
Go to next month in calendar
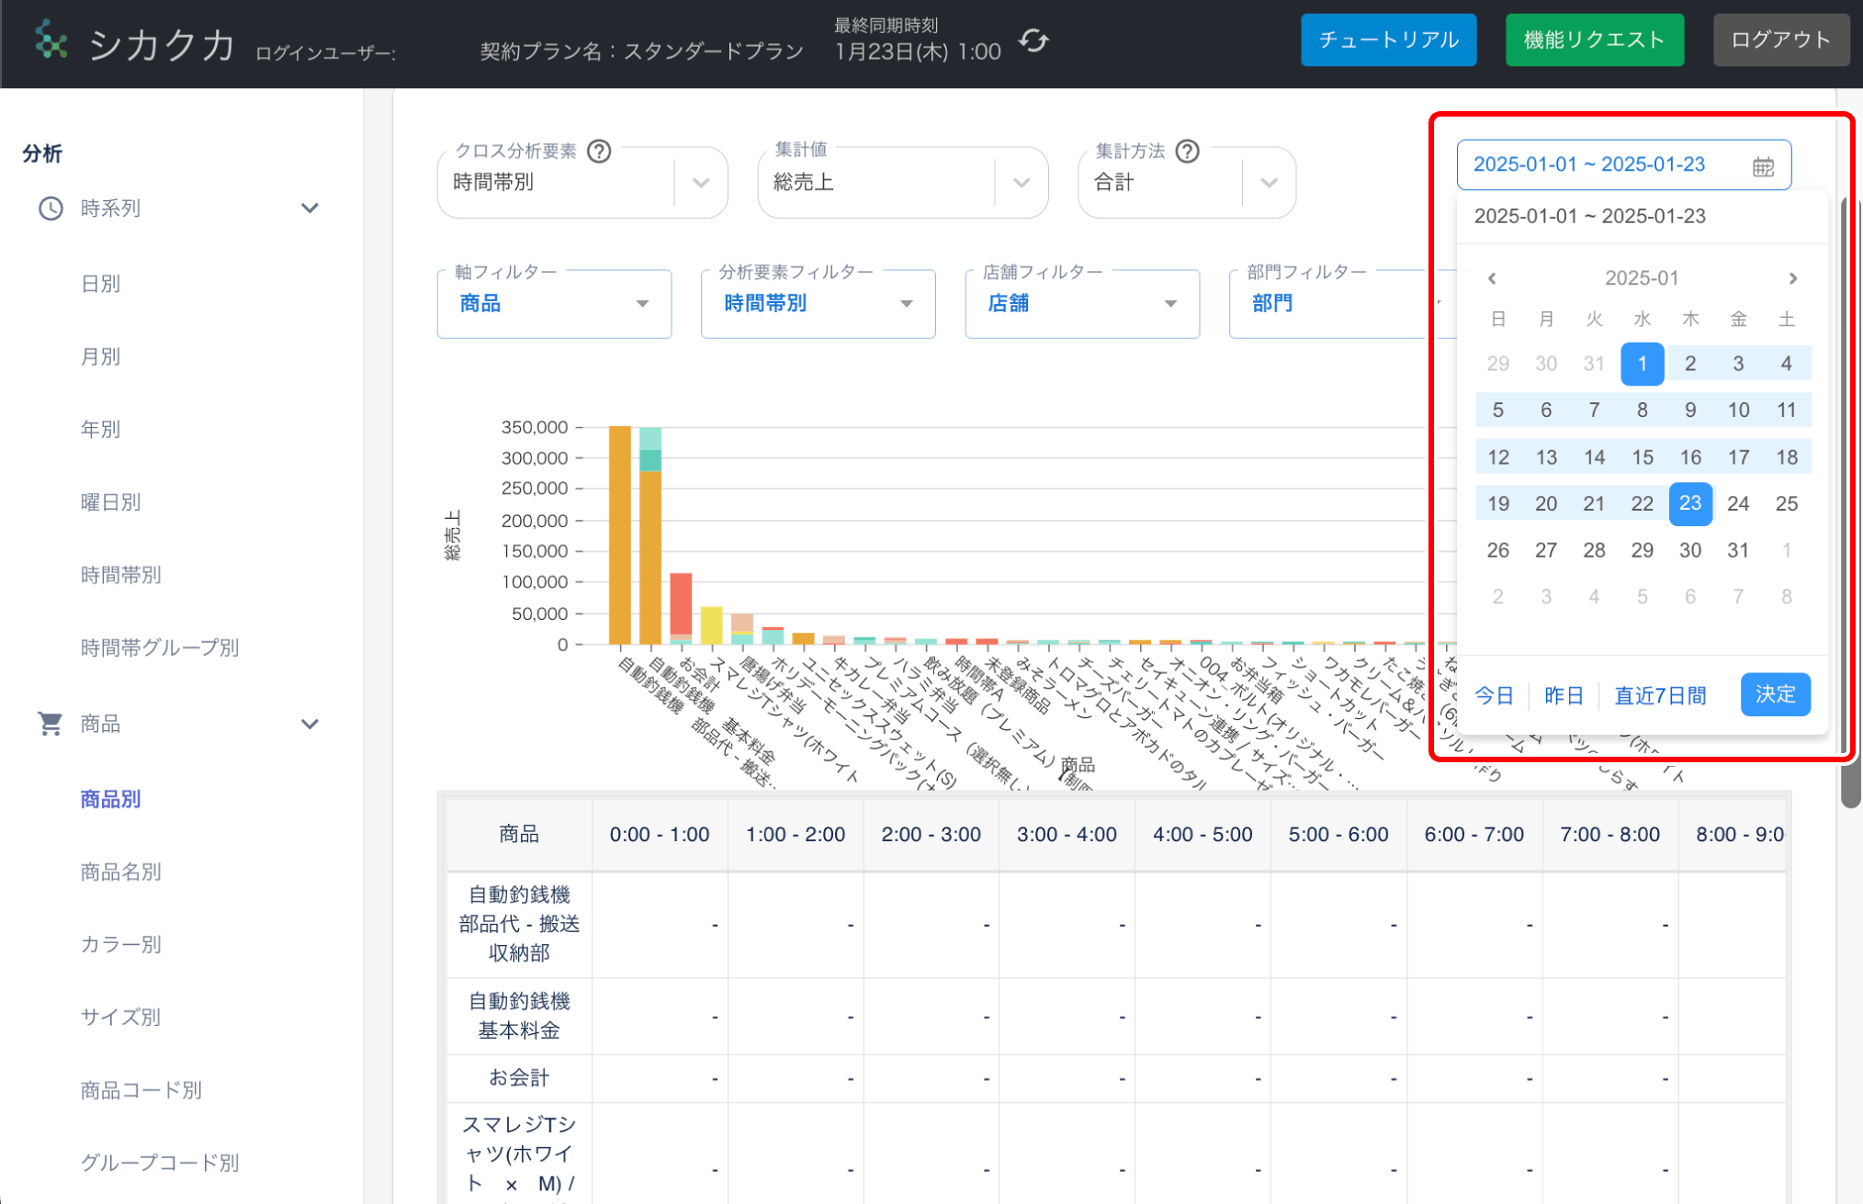coord(1792,278)
